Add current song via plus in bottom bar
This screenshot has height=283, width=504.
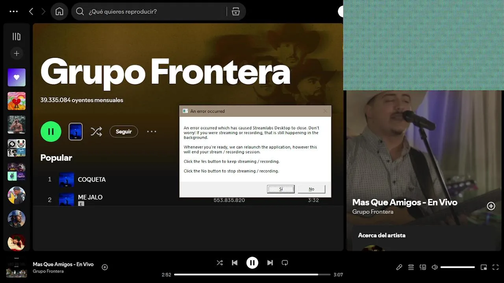tap(105, 267)
